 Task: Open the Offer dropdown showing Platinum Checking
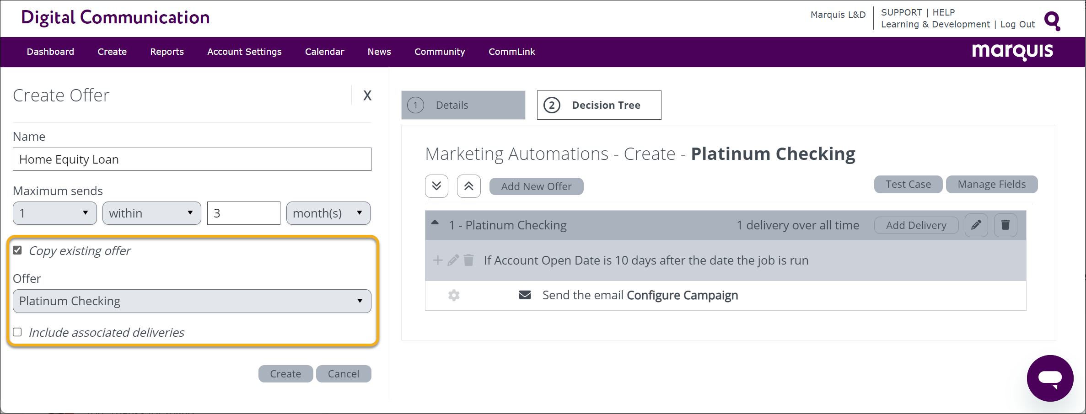pos(192,301)
